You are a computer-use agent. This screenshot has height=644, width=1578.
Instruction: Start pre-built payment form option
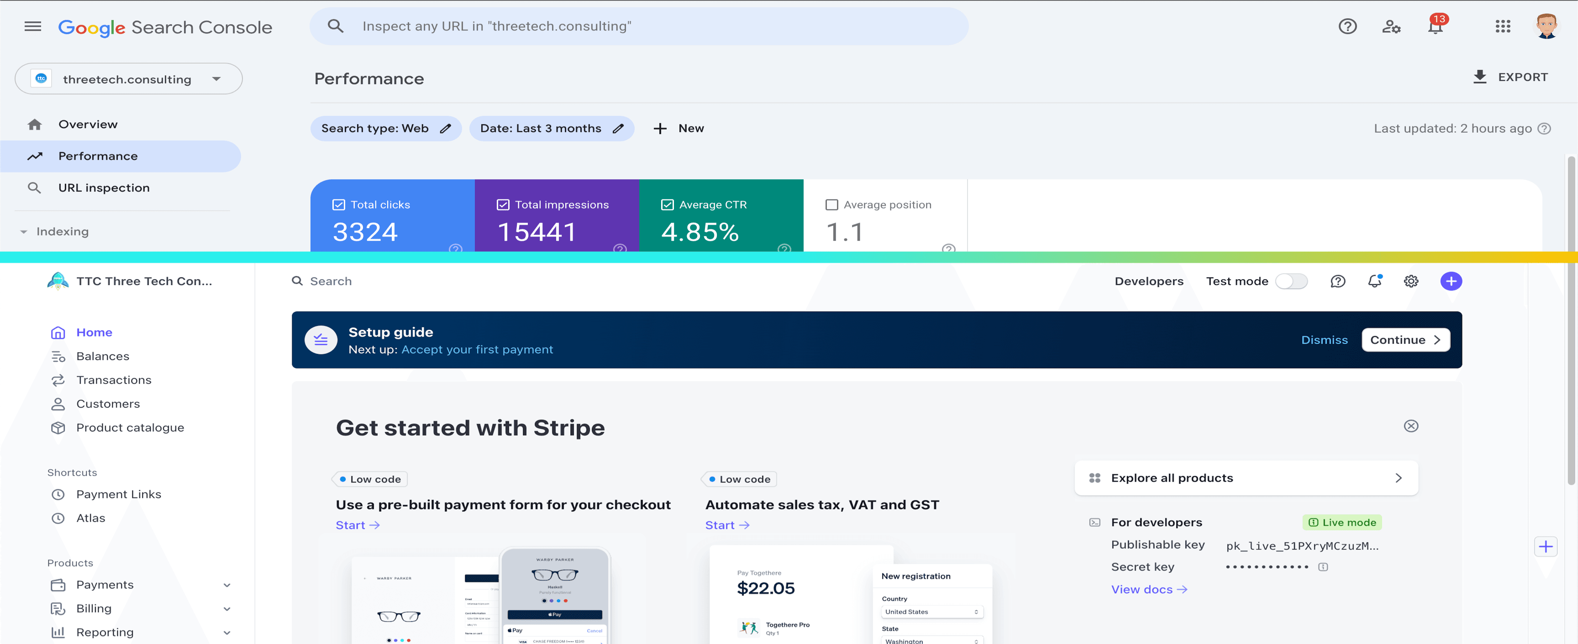[x=358, y=525]
